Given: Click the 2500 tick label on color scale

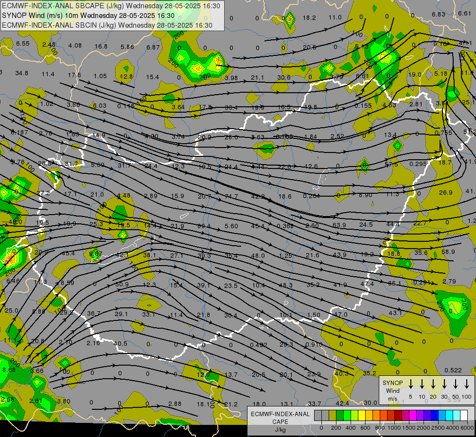Looking at the screenshot, I should click(x=438, y=428).
